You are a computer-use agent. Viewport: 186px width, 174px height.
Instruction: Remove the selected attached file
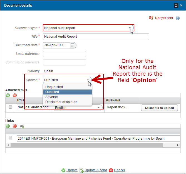(x=15, y=95)
